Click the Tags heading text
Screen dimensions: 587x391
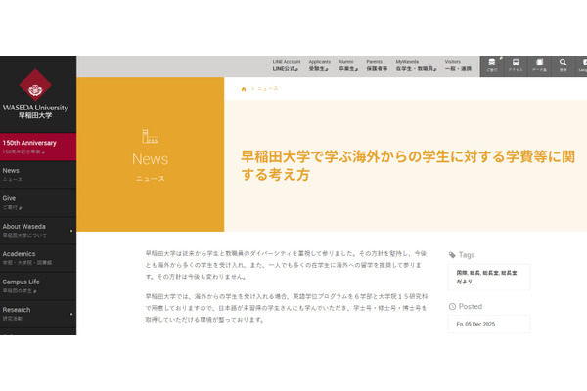click(467, 255)
